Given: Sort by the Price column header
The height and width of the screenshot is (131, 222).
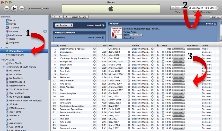Looking at the screenshot, I should pyautogui.click(x=173, y=45).
